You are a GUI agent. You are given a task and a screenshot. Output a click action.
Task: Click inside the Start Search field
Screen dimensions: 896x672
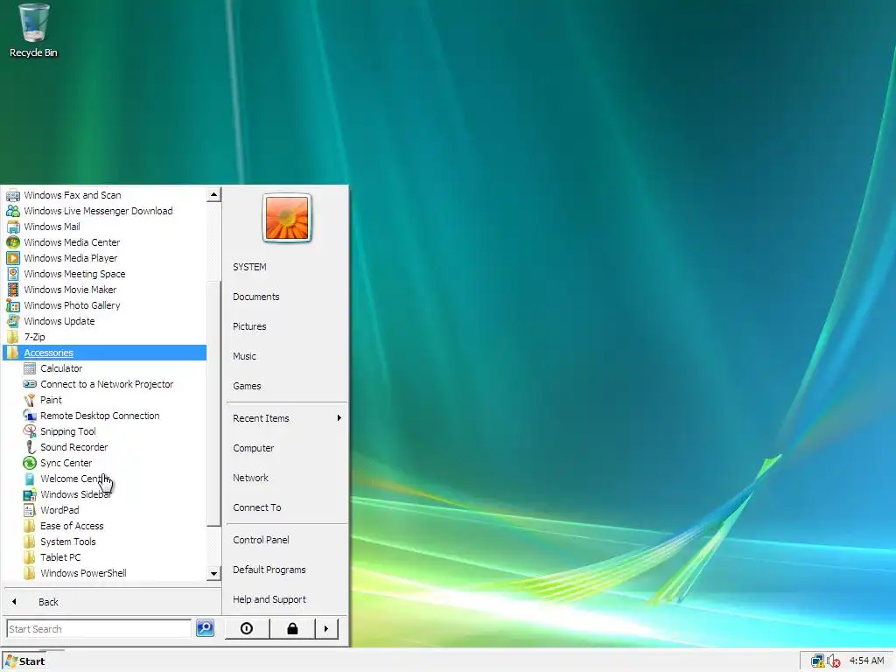coord(99,628)
